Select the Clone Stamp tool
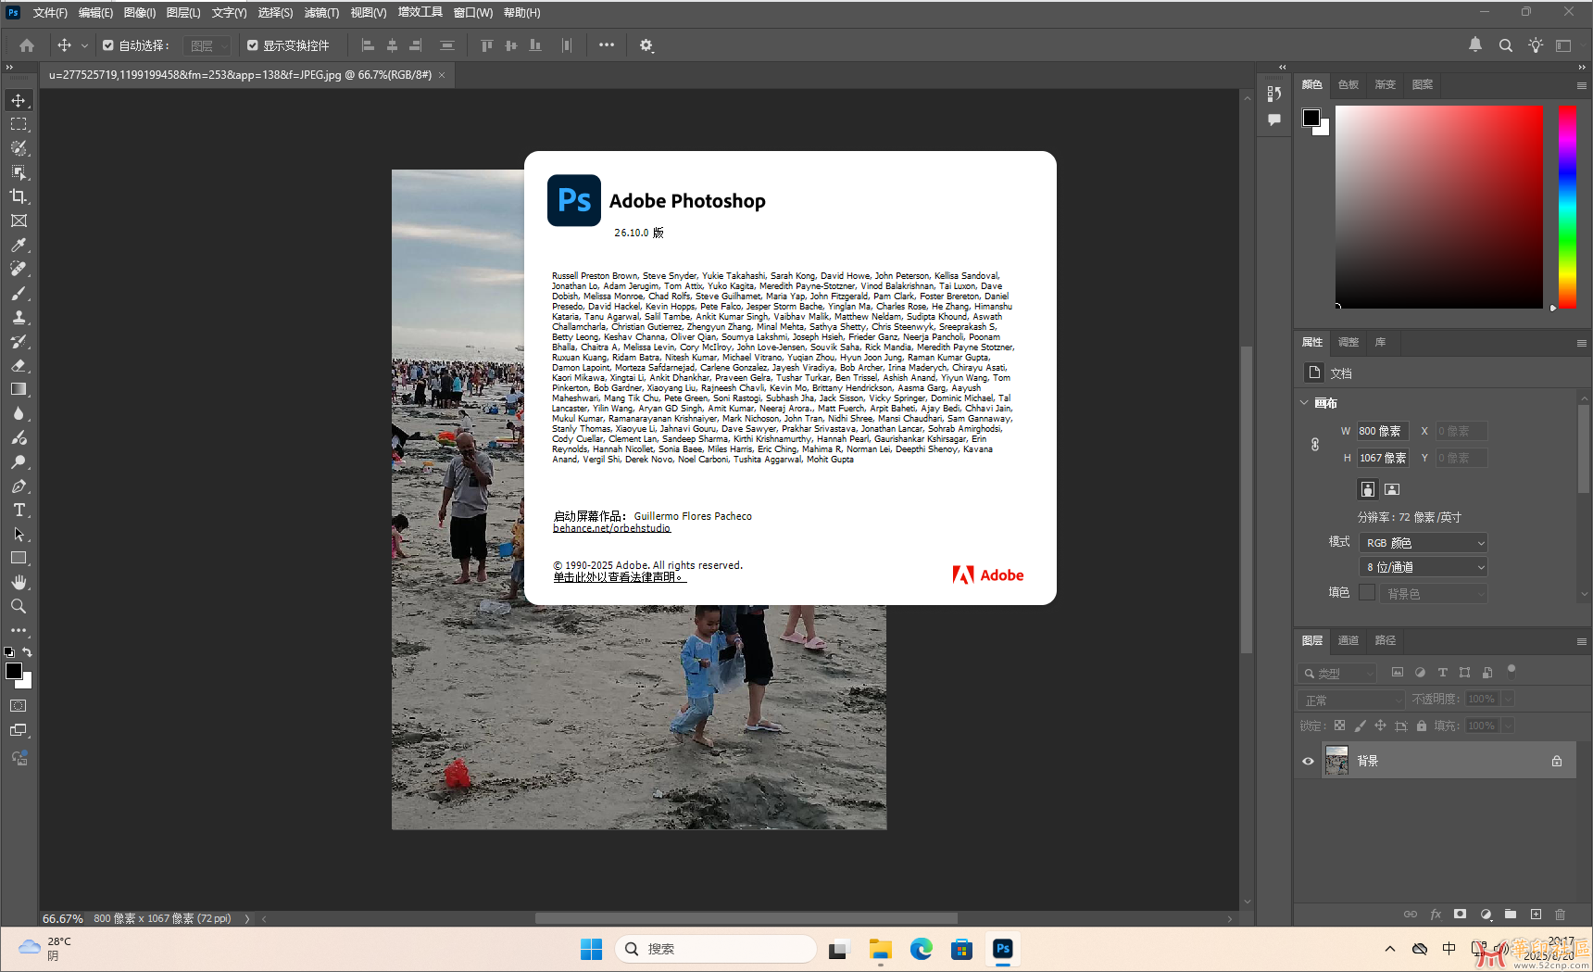Screen dimensions: 1593x972 point(19,317)
